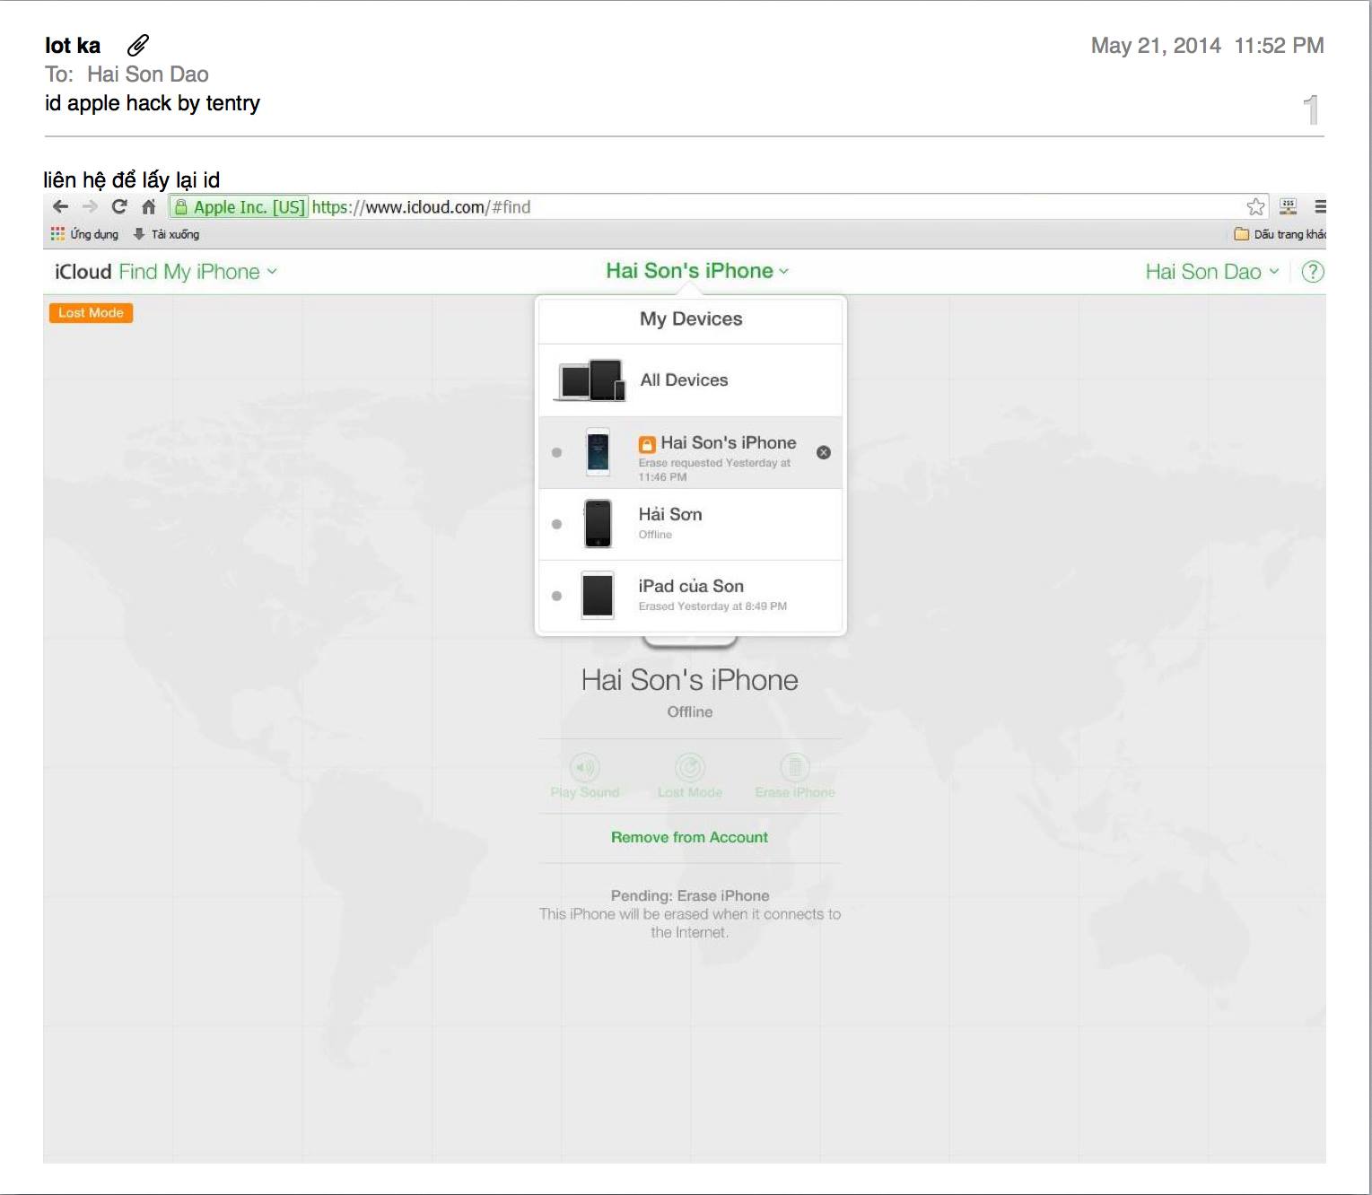Image resolution: width=1372 pixels, height=1195 pixels.
Task: Remove Hai Son's iPhone via x icon
Action: 824,452
